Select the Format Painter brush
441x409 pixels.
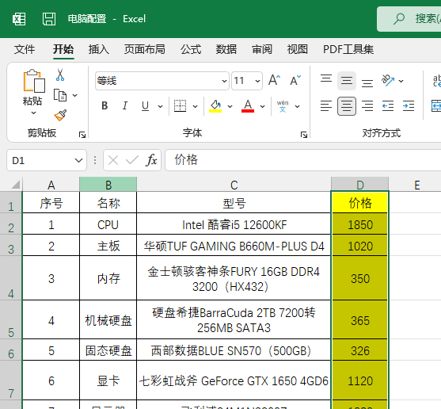pyautogui.click(x=60, y=115)
